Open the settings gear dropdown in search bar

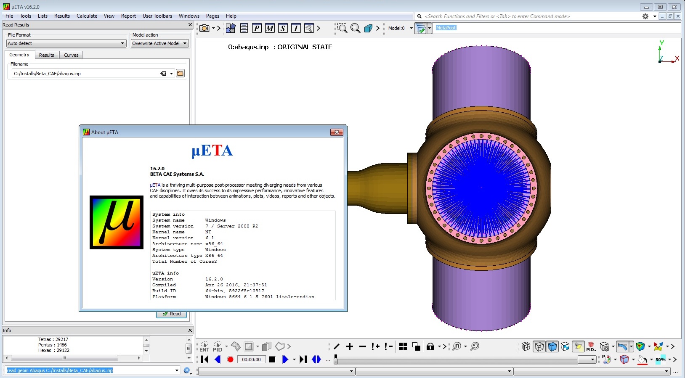click(x=655, y=16)
